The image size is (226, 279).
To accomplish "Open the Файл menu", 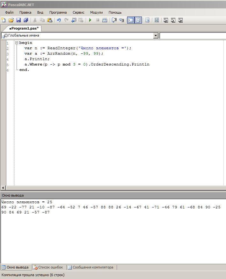I will 9,12.
